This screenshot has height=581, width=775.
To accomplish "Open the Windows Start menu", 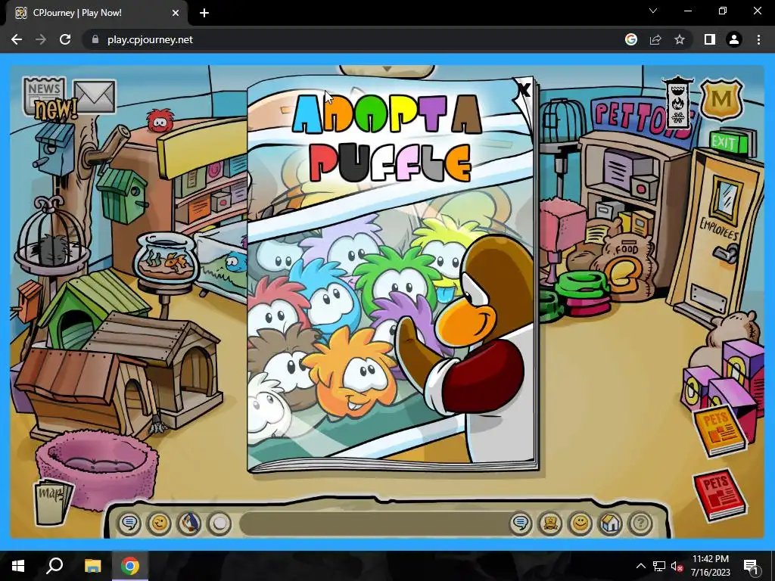I will tap(18, 566).
